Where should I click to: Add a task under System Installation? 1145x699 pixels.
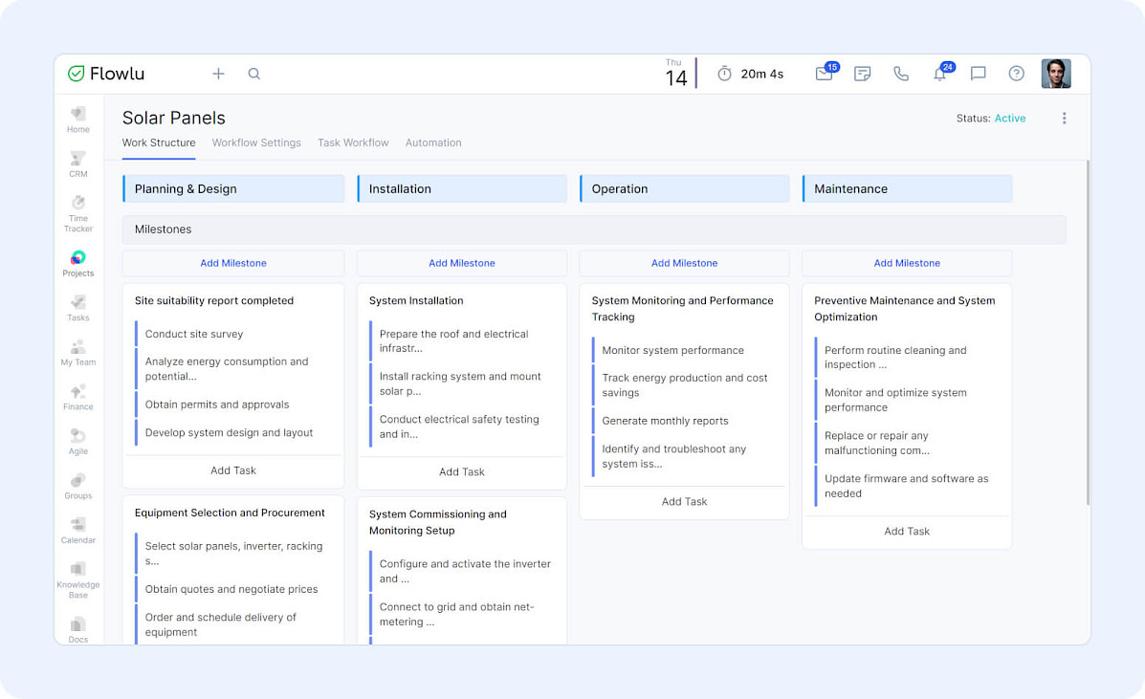point(462,471)
